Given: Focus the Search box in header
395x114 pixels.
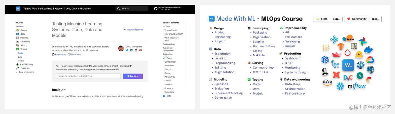Looking at the screenshot, I should [x=132, y=9].
